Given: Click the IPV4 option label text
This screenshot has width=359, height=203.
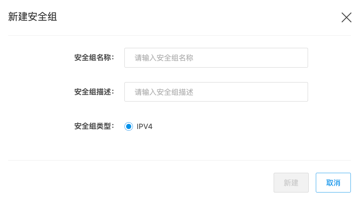Looking at the screenshot, I should [x=144, y=127].
